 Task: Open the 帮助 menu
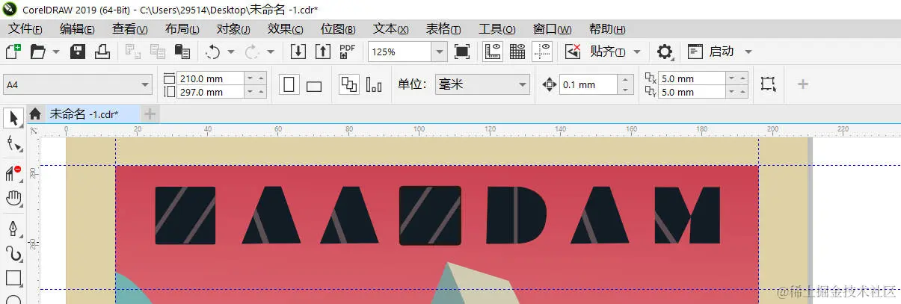click(x=606, y=29)
